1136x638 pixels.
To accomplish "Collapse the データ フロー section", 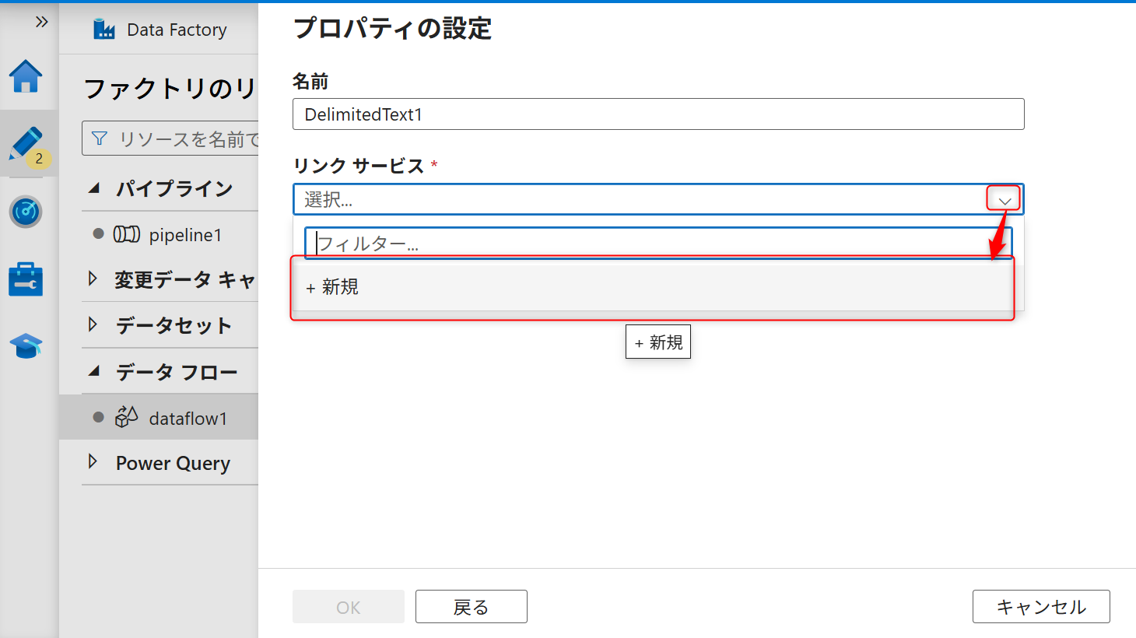I will click(94, 371).
